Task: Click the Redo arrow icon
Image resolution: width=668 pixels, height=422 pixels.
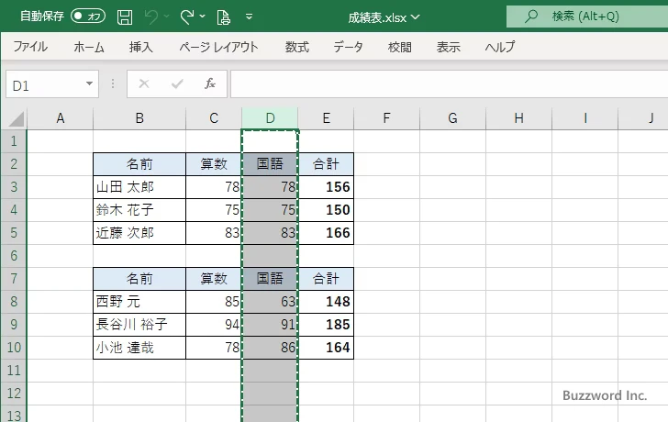Action: [187, 17]
